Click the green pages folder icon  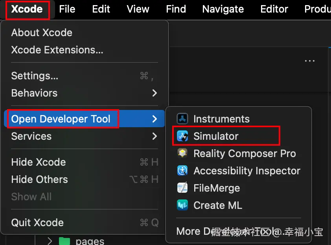tap(64, 241)
